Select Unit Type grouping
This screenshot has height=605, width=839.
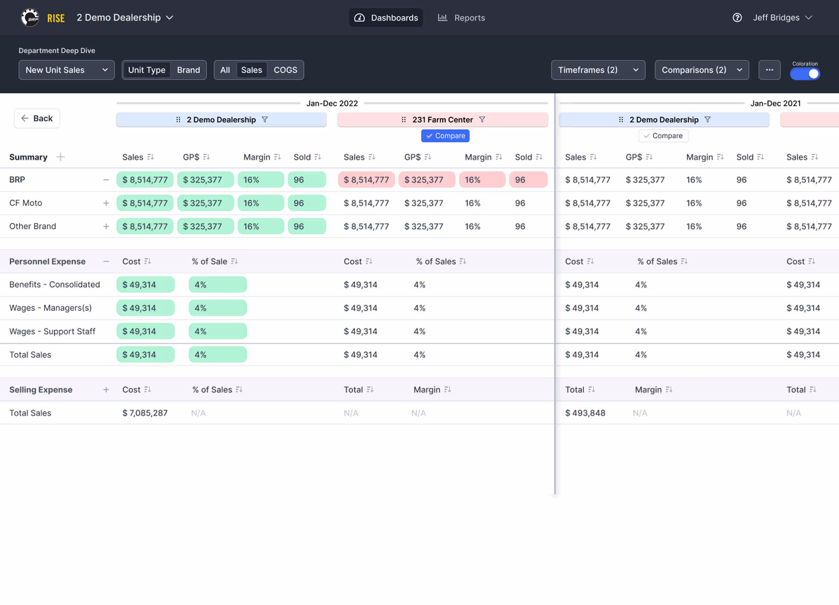[146, 70]
